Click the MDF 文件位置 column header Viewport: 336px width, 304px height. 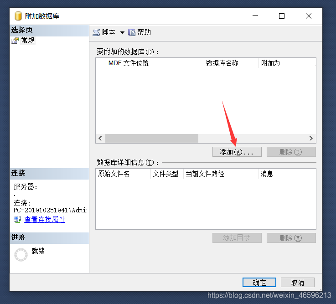click(155, 63)
